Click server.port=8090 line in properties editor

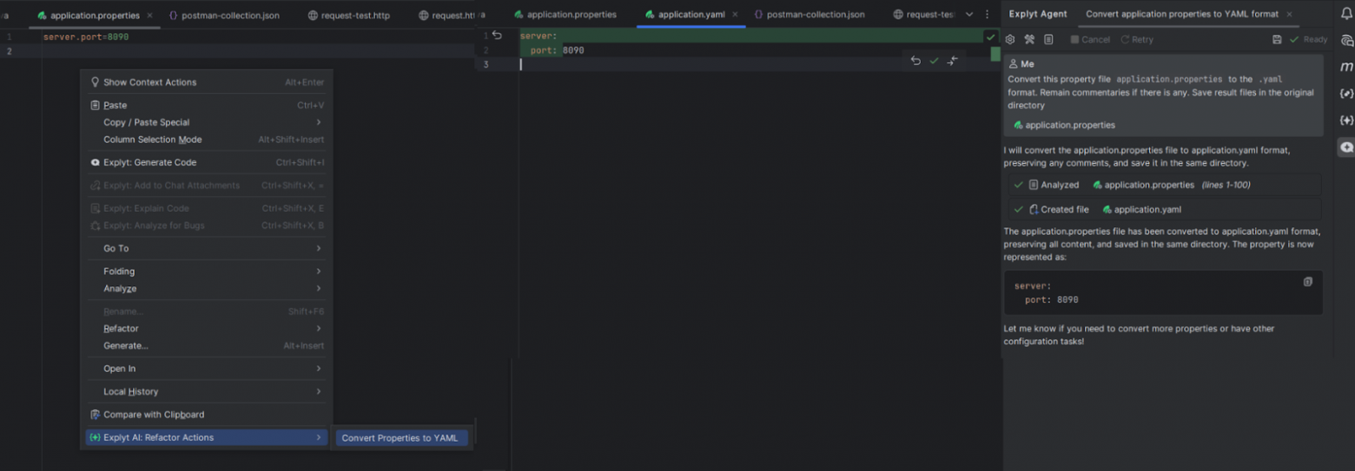point(86,37)
